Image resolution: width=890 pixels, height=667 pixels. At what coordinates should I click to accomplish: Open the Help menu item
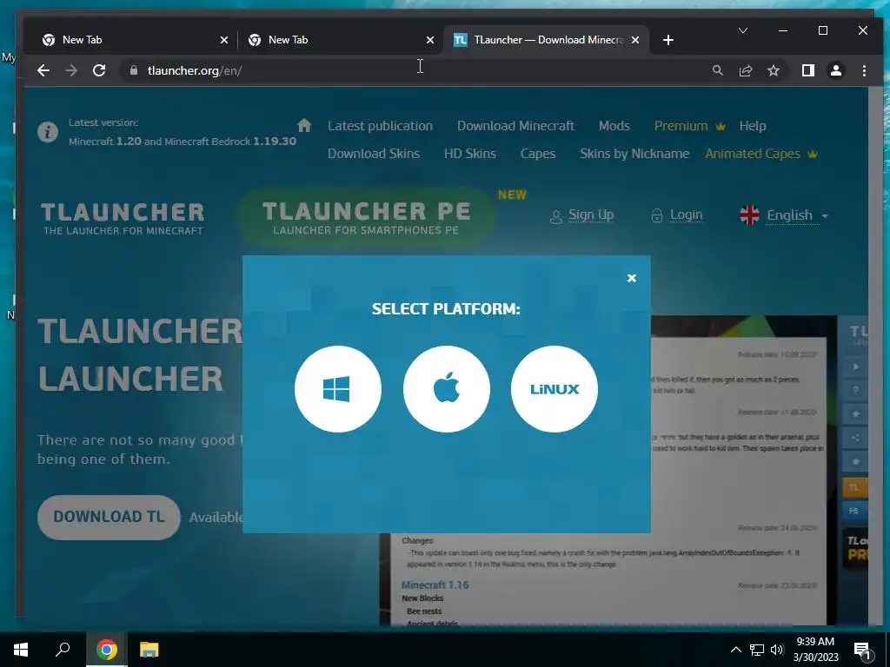pos(753,126)
